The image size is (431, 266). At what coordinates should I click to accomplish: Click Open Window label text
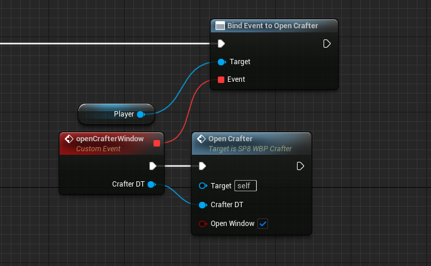(233, 224)
